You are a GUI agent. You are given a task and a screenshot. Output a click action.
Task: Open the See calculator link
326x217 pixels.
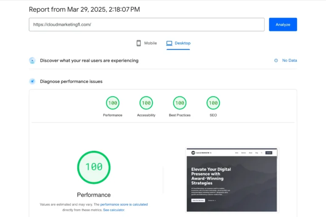[114, 210]
